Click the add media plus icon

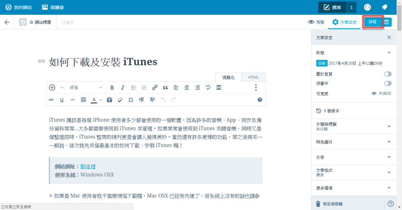pos(52,88)
